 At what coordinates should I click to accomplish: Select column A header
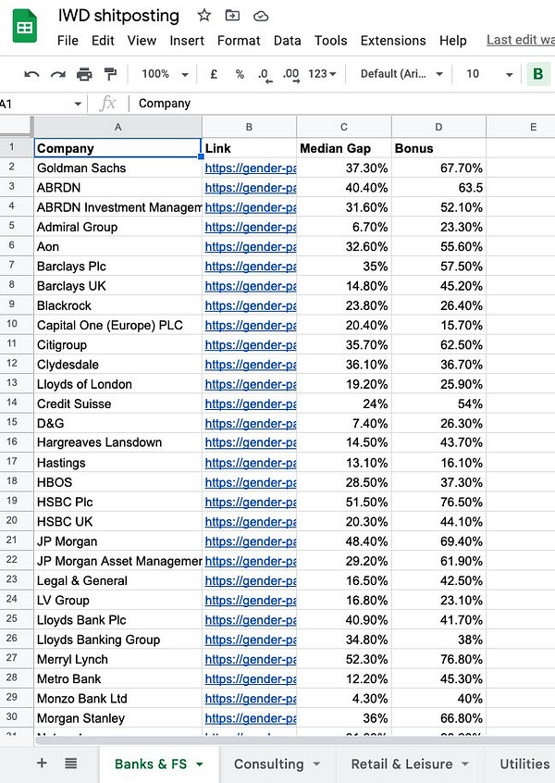(117, 127)
